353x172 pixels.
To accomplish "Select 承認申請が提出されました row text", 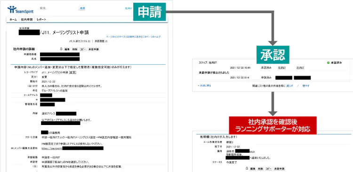I will coord(214,72).
